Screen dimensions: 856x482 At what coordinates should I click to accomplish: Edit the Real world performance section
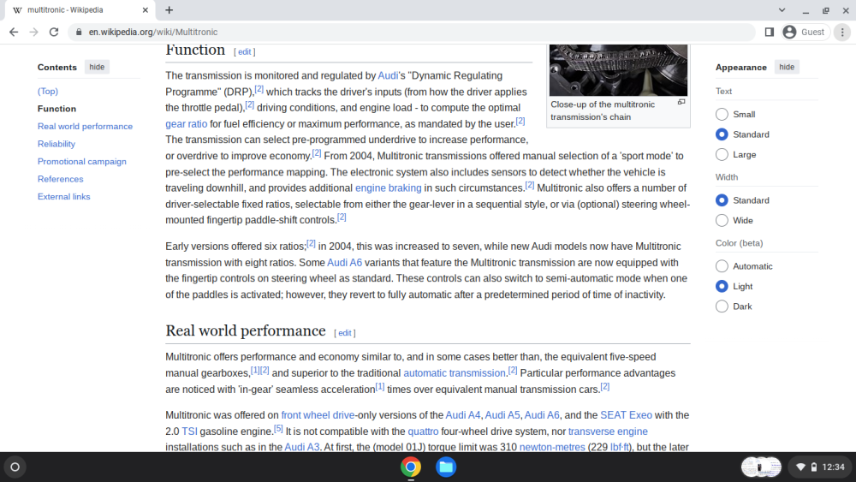click(x=344, y=333)
